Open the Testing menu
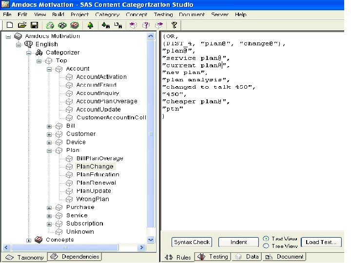The height and width of the screenshot is (263, 351). (163, 15)
